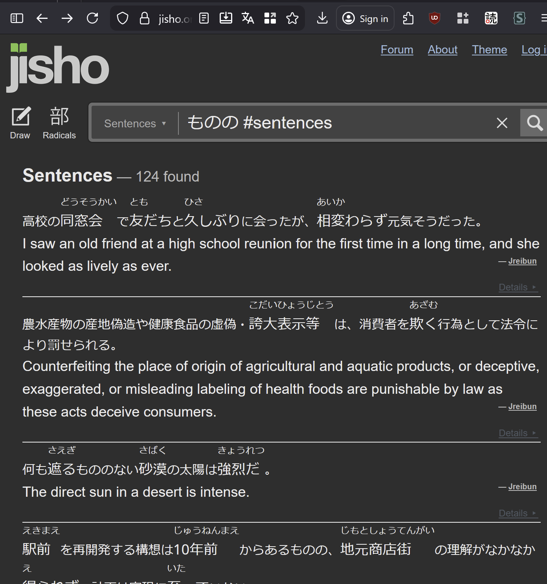Screen dimensions: 547x584
Task: Expand Details for the high school reunion sentence
Action: tap(517, 287)
